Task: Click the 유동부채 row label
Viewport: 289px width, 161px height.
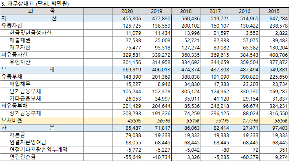Action: tap(12, 77)
